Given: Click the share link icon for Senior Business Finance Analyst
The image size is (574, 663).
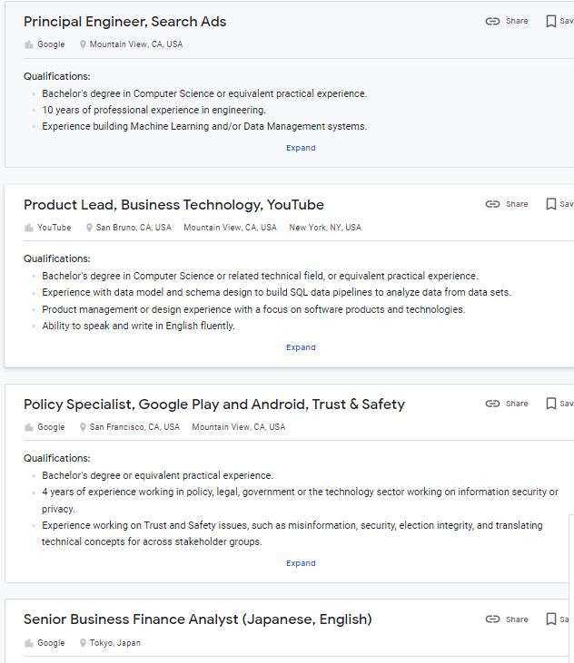Looking at the screenshot, I should click(493, 619).
